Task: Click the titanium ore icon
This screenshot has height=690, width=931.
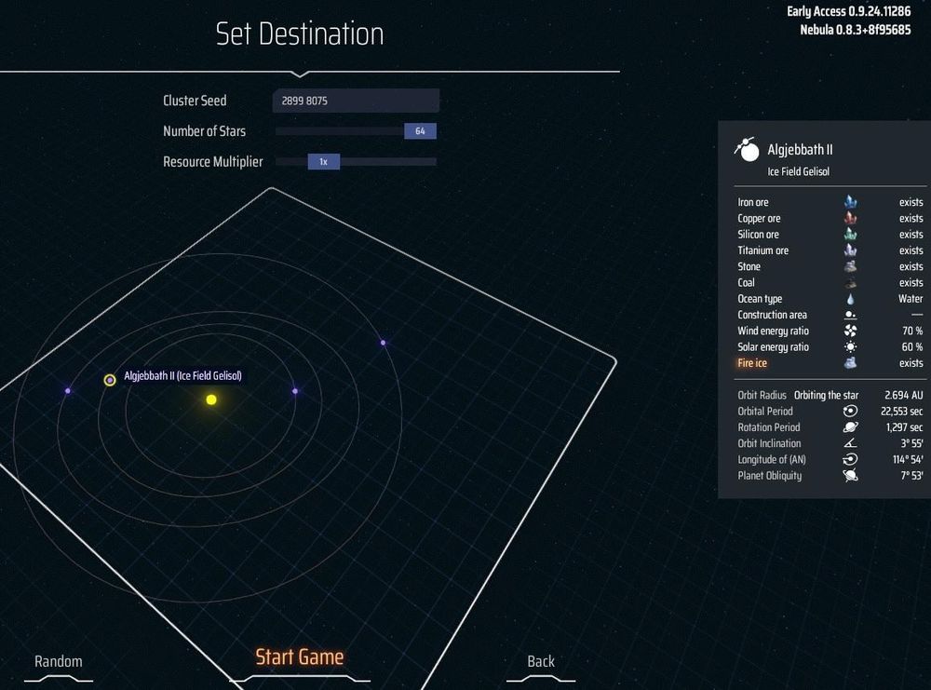Action: tap(850, 250)
